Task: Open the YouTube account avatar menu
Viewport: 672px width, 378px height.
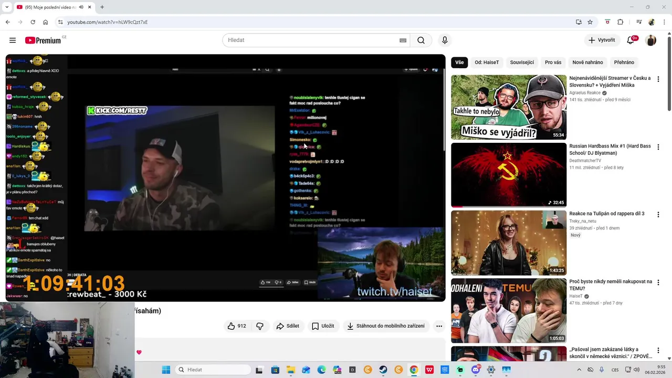Action: [650, 40]
